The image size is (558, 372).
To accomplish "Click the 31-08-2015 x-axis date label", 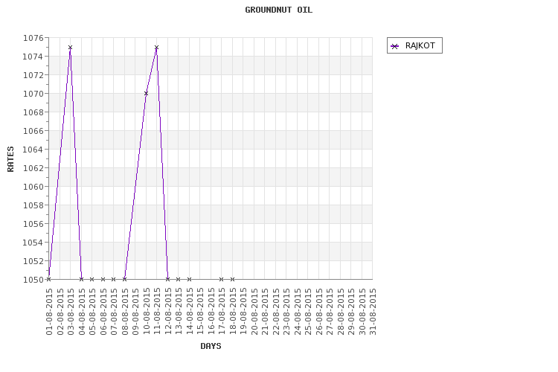I will tap(373, 312).
